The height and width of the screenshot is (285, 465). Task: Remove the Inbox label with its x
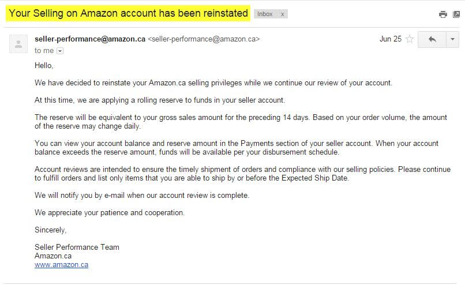(283, 14)
